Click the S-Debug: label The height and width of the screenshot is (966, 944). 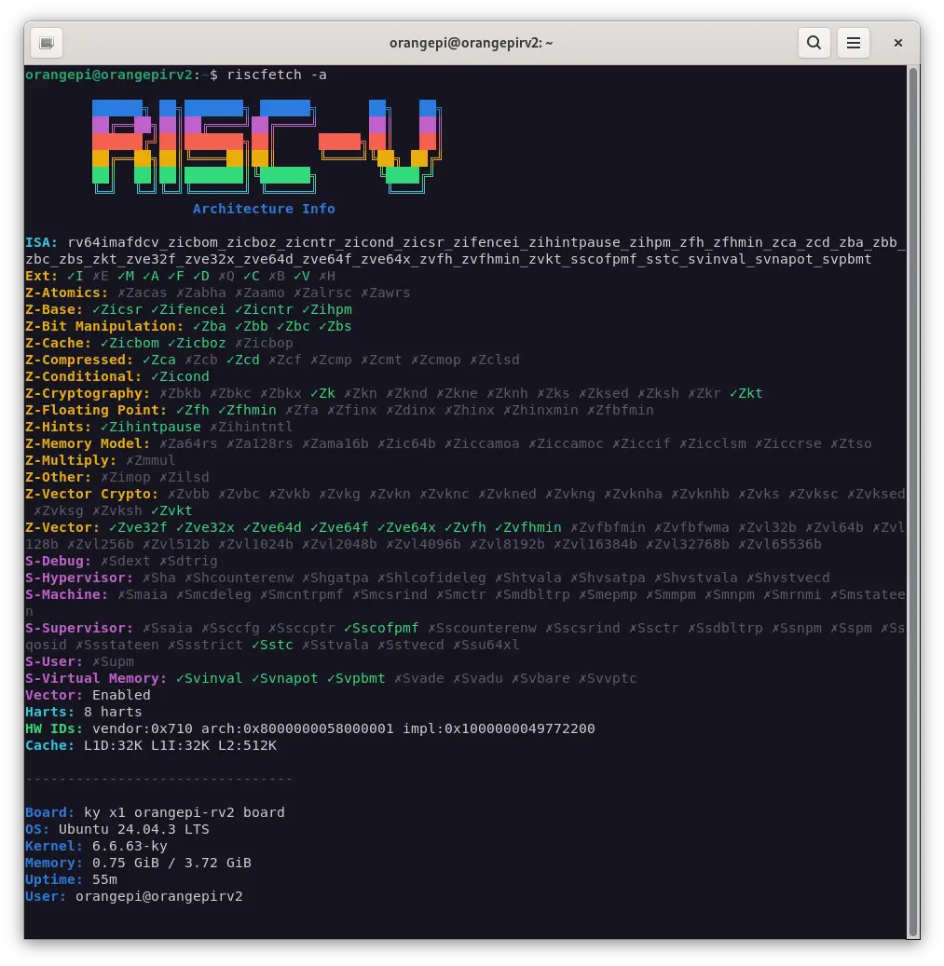point(59,561)
